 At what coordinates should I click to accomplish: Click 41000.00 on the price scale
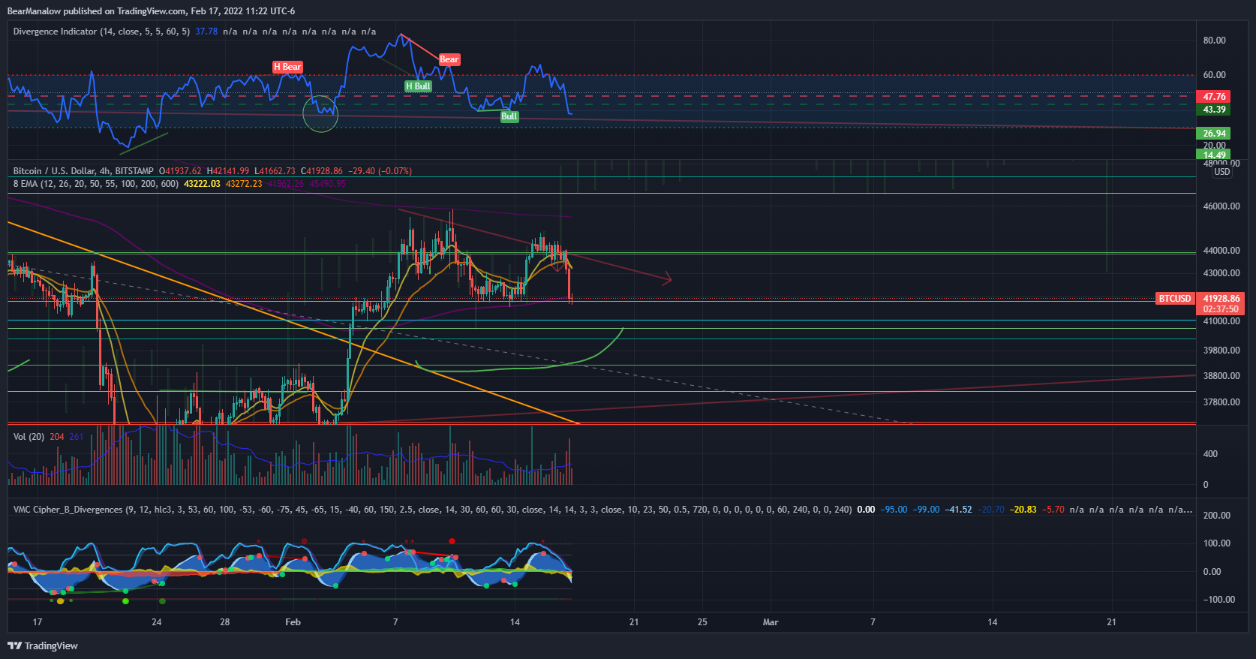1221,321
